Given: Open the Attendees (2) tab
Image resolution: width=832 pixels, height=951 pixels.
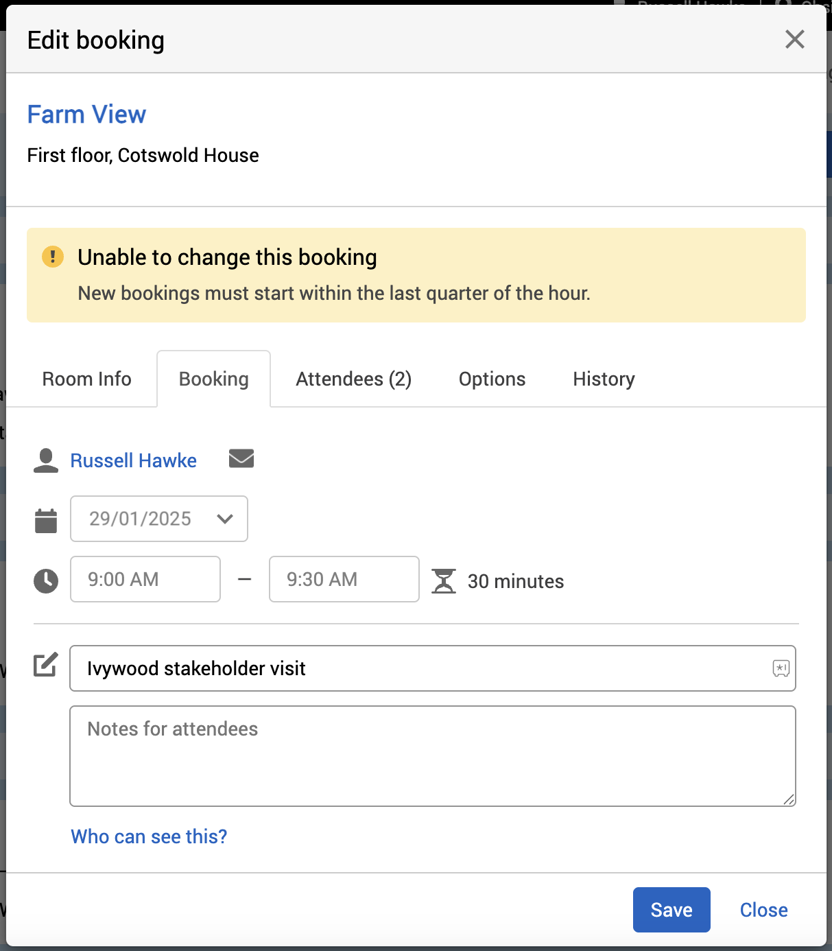Looking at the screenshot, I should pos(353,379).
